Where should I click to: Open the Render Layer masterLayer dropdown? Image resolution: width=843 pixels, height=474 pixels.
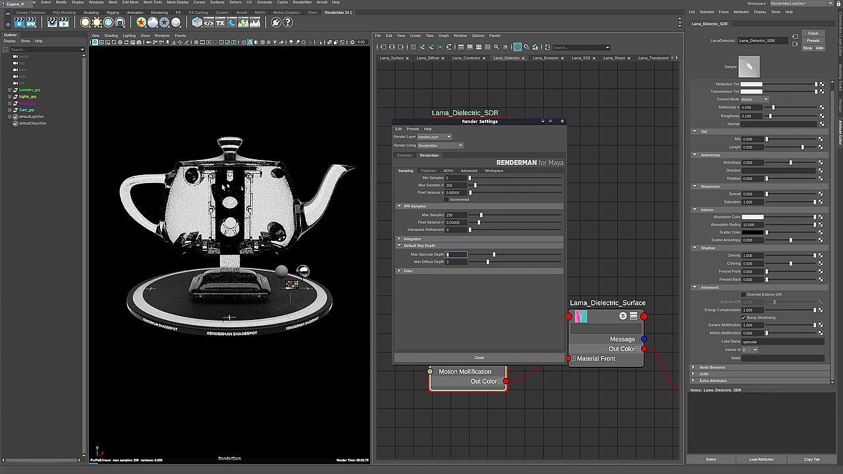(x=435, y=137)
